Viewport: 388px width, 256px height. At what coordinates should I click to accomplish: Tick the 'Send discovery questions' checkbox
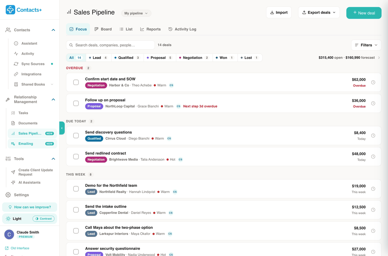pyautogui.click(x=76, y=135)
